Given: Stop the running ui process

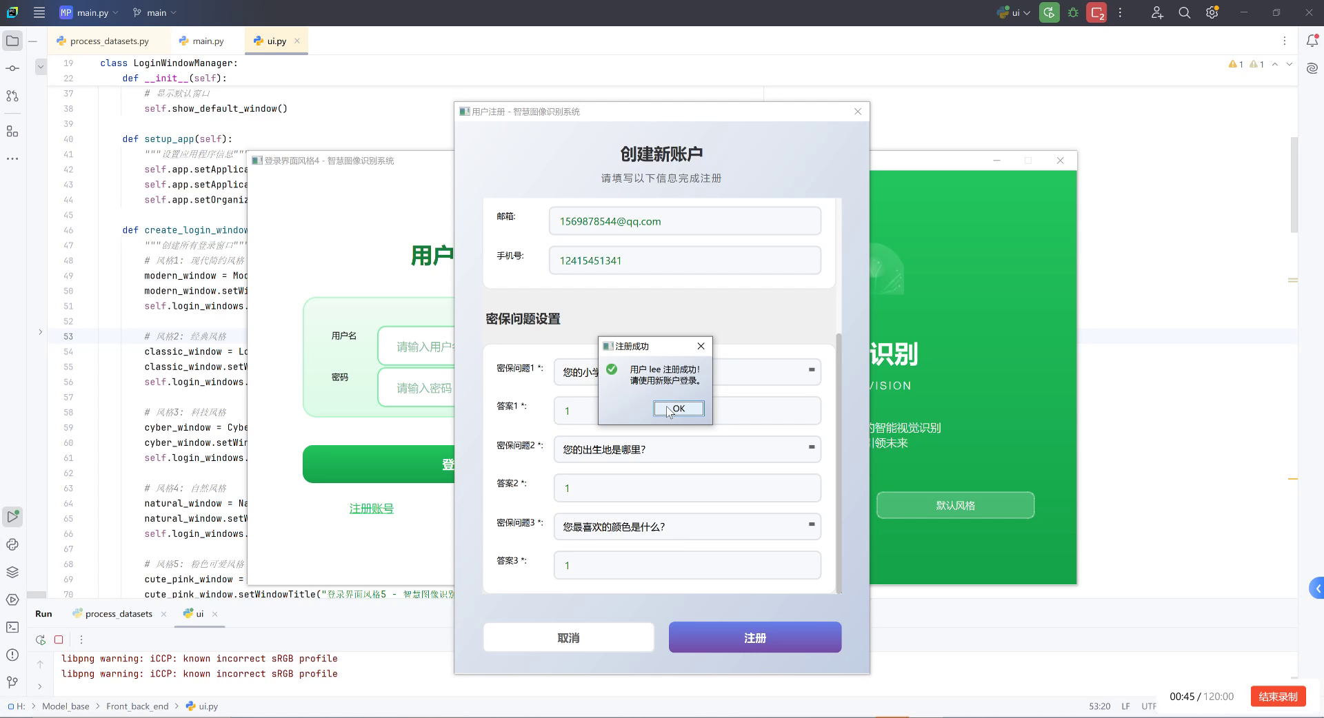Looking at the screenshot, I should (59, 640).
